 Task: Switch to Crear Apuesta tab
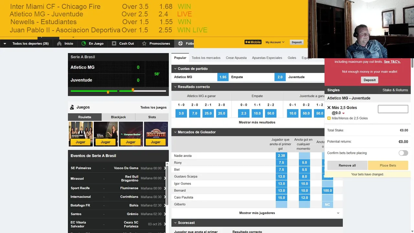[236, 58]
